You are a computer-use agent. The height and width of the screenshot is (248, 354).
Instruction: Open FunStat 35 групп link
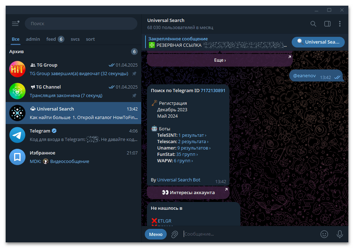[187, 154]
